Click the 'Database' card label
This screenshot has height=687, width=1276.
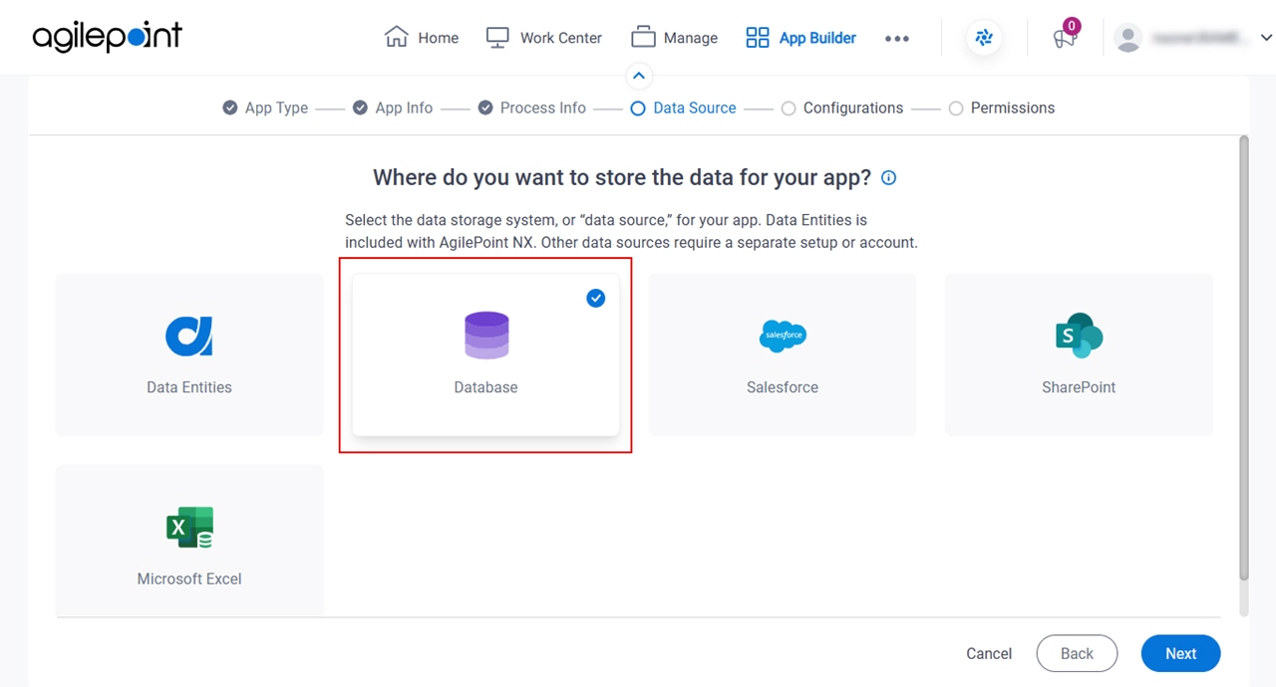485,387
